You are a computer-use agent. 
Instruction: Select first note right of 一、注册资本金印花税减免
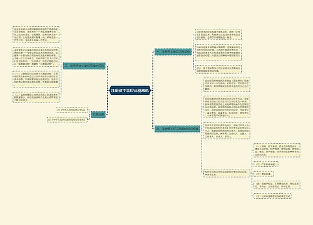tap(218, 34)
